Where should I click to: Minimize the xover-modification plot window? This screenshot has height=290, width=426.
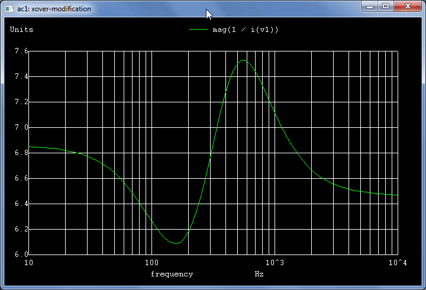click(x=369, y=7)
